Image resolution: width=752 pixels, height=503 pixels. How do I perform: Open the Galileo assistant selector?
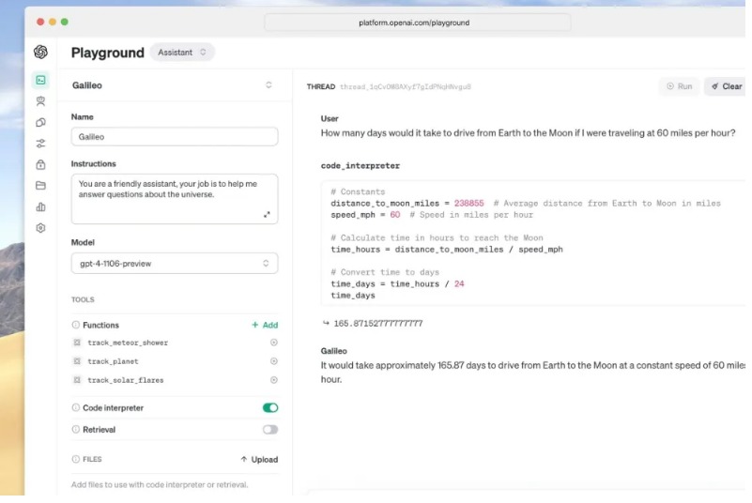[175, 85]
